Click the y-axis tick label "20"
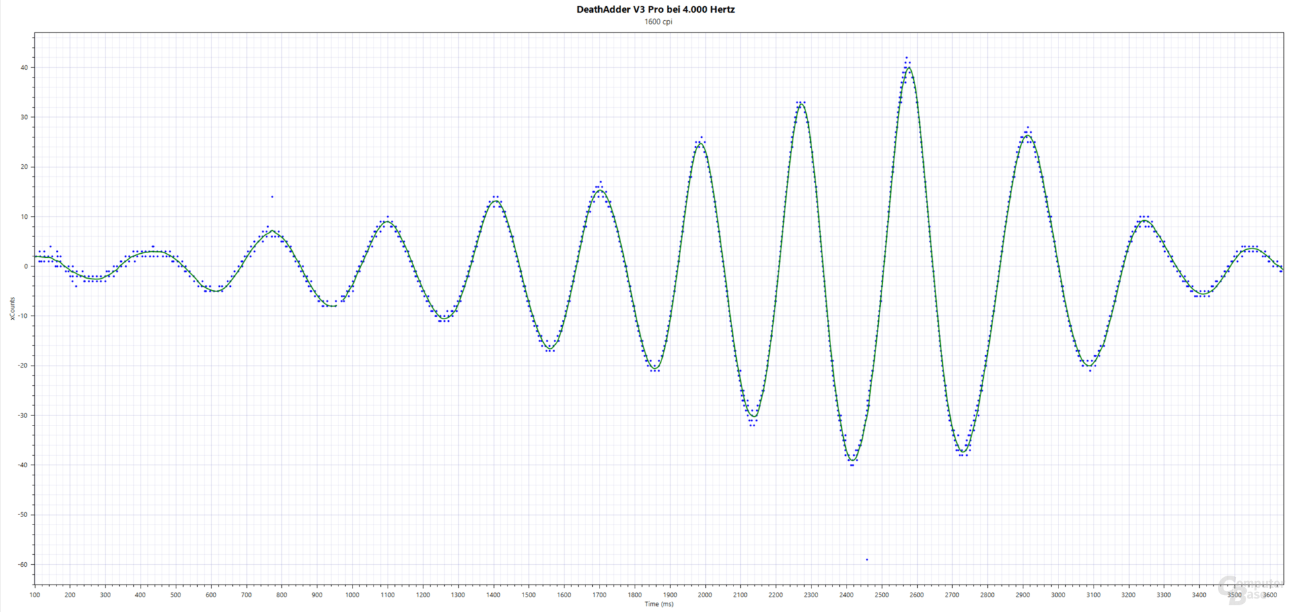 (24, 167)
